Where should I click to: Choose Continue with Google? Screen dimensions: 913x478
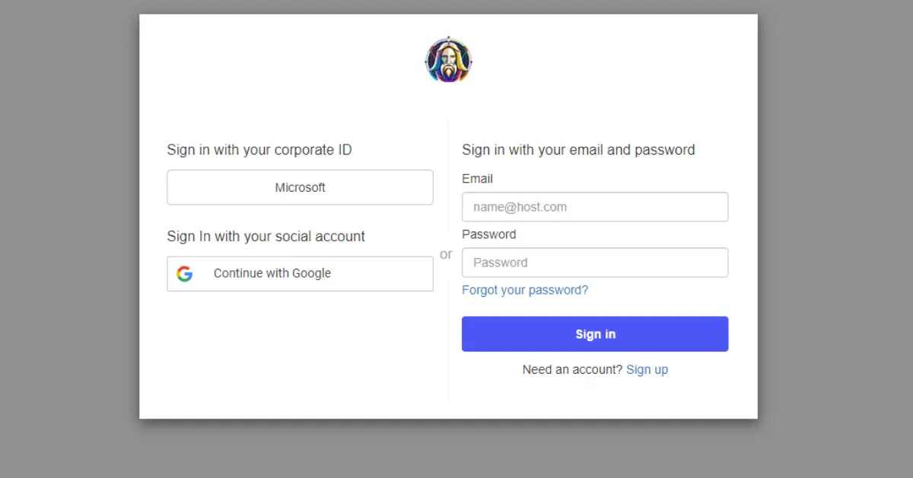point(300,274)
